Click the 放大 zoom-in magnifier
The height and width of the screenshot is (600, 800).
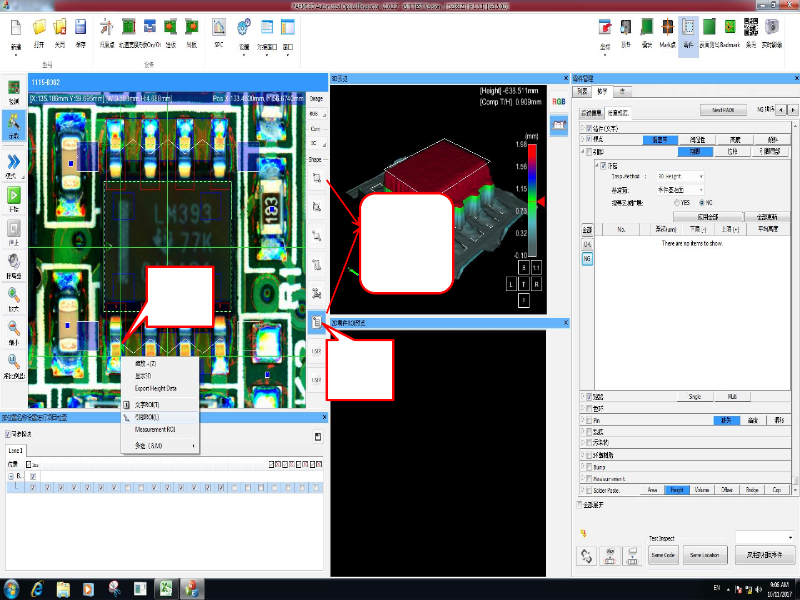pyautogui.click(x=13, y=296)
